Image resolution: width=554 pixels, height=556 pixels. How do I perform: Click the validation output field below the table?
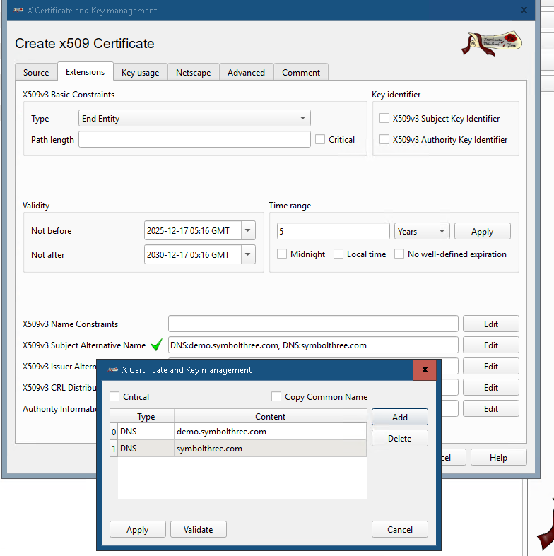(x=238, y=509)
